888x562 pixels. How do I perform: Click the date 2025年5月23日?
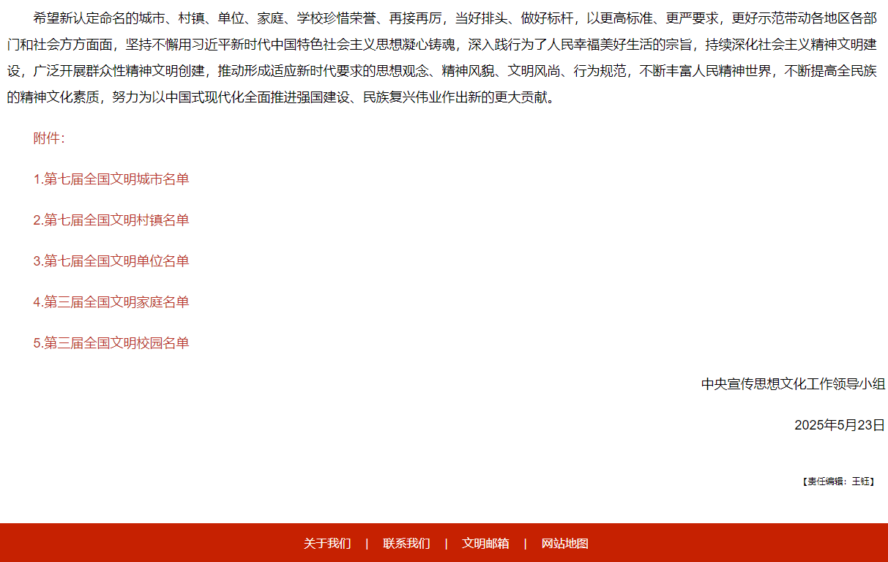pyautogui.click(x=839, y=425)
